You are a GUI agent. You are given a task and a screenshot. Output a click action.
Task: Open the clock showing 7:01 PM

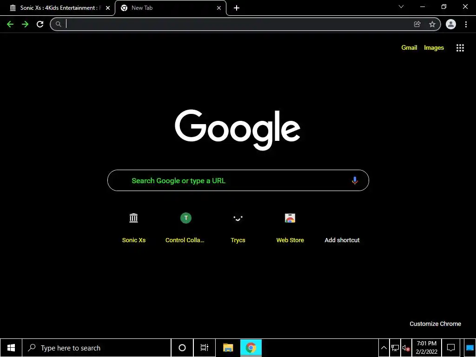427,348
